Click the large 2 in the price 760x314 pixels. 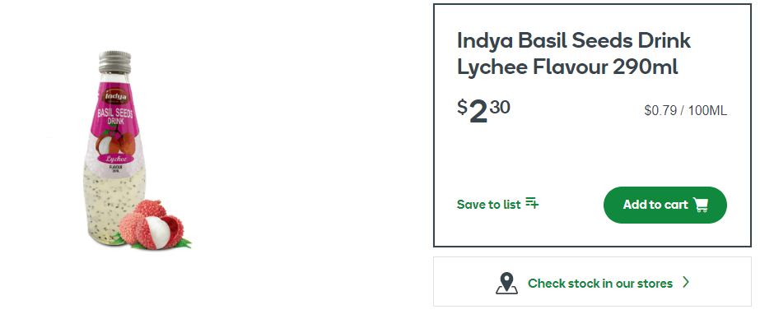click(x=478, y=111)
